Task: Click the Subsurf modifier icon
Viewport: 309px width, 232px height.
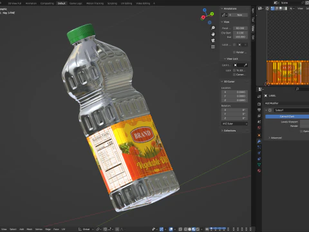Action: (x=270, y=110)
